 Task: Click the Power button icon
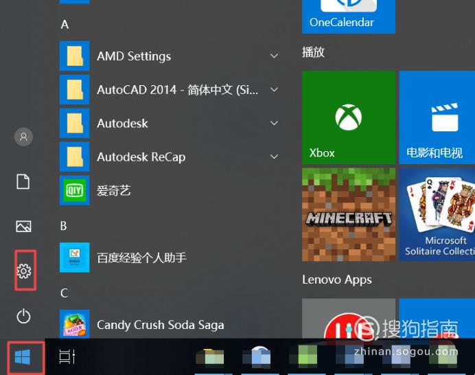[23, 316]
